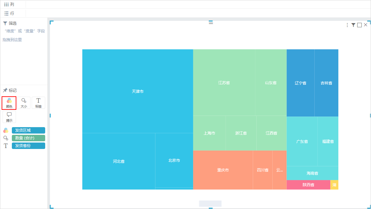The height and width of the screenshot is (209, 371).
Task: Select the 广东省 treemap block
Action: tap(302, 141)
